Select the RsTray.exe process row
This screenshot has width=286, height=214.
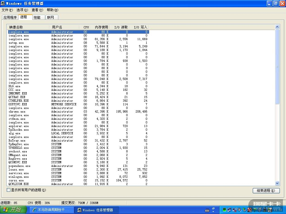coord(78,141)
